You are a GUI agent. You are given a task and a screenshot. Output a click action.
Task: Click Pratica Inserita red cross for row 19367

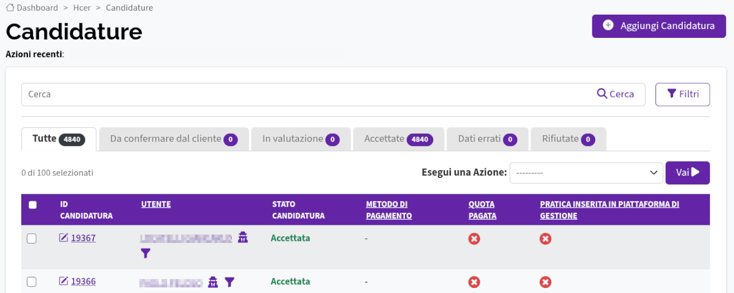546,238
